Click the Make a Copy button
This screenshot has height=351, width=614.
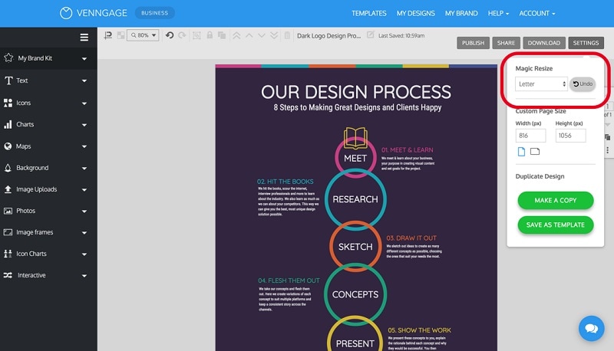coord(555,201)
